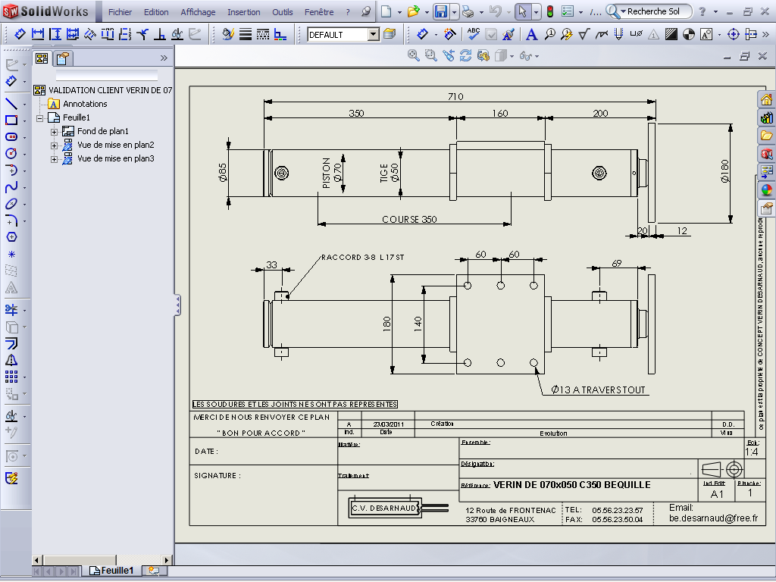Click the add new sheet tab
This screenshot has height=582, width=776.
[x=154, y=571]
